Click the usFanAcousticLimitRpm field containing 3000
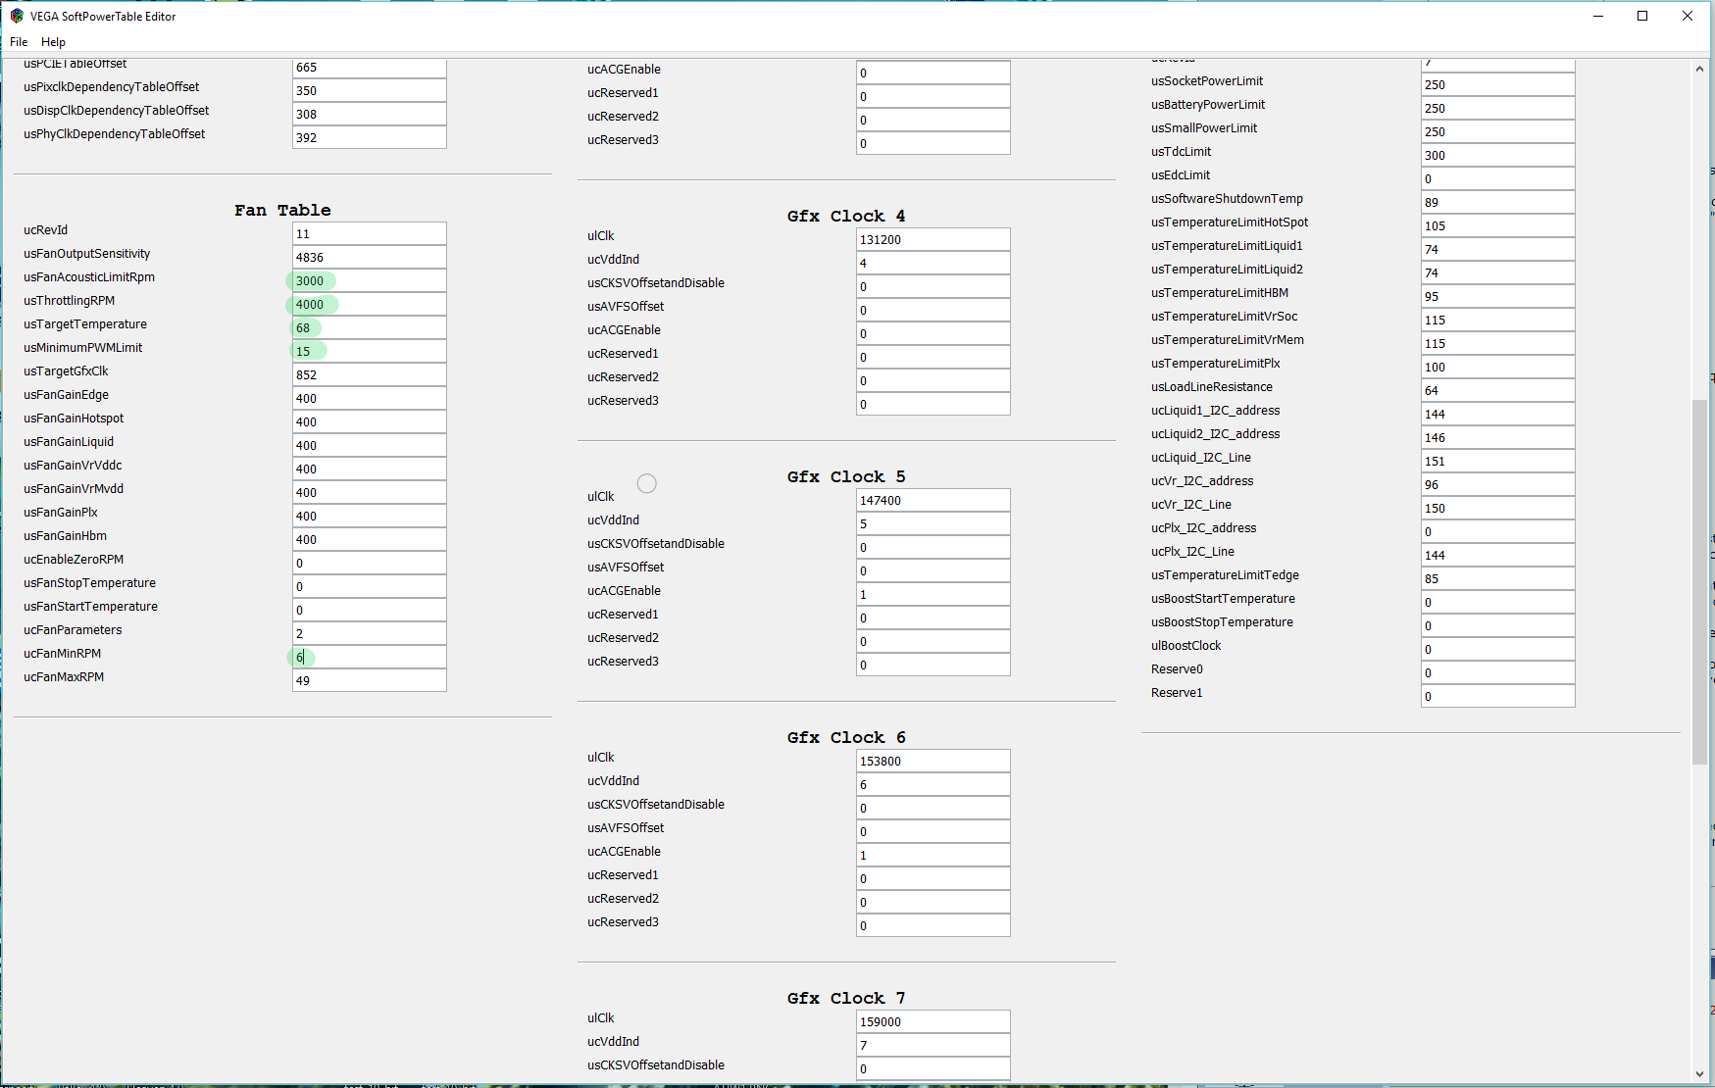The image size is (1715, 1088). click(x=370, y=280)
